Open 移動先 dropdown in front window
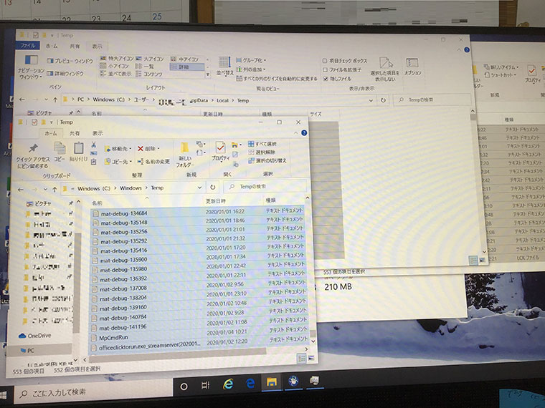This screenshot has height=408, width=545. [x=118, y=149]
